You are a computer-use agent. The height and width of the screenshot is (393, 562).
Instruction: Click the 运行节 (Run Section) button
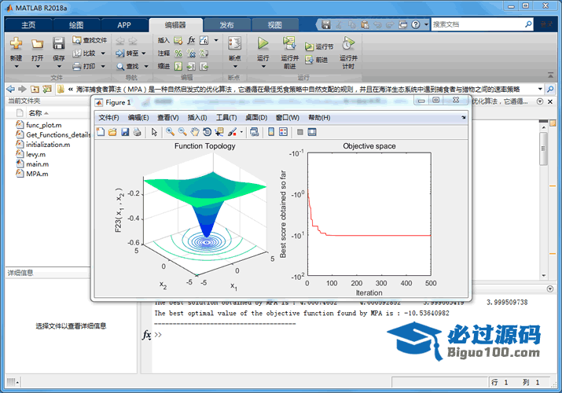[319, 46]
